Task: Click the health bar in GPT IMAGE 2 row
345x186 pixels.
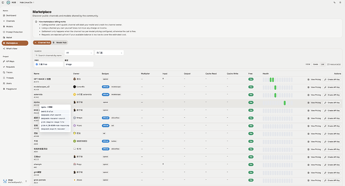Action: (277, 80)
